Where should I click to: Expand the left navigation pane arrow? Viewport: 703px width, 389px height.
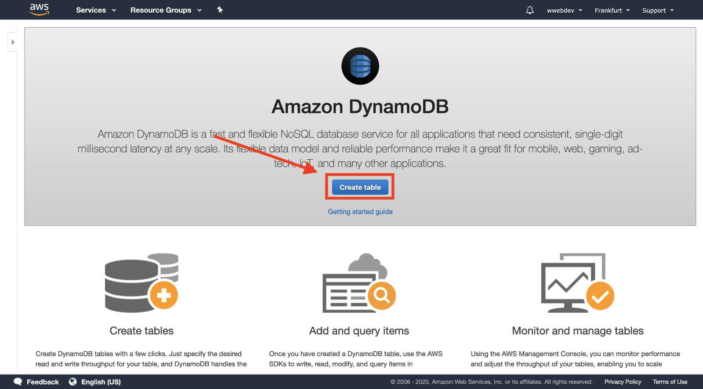[13, 42]
